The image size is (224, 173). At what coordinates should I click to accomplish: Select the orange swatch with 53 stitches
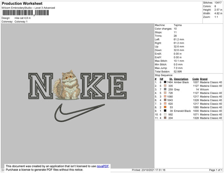(x=165, y=107)
